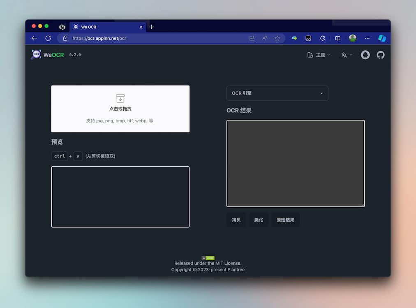
Task: Expand the language selector chevron
Action: (x=351, y=54)
